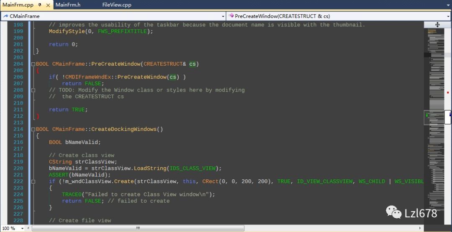
Task: Click the LoadString method call
Action: (150, 168)
